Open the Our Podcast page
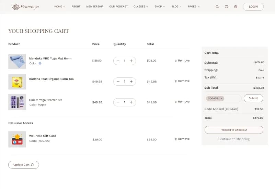 click(118, 7)
